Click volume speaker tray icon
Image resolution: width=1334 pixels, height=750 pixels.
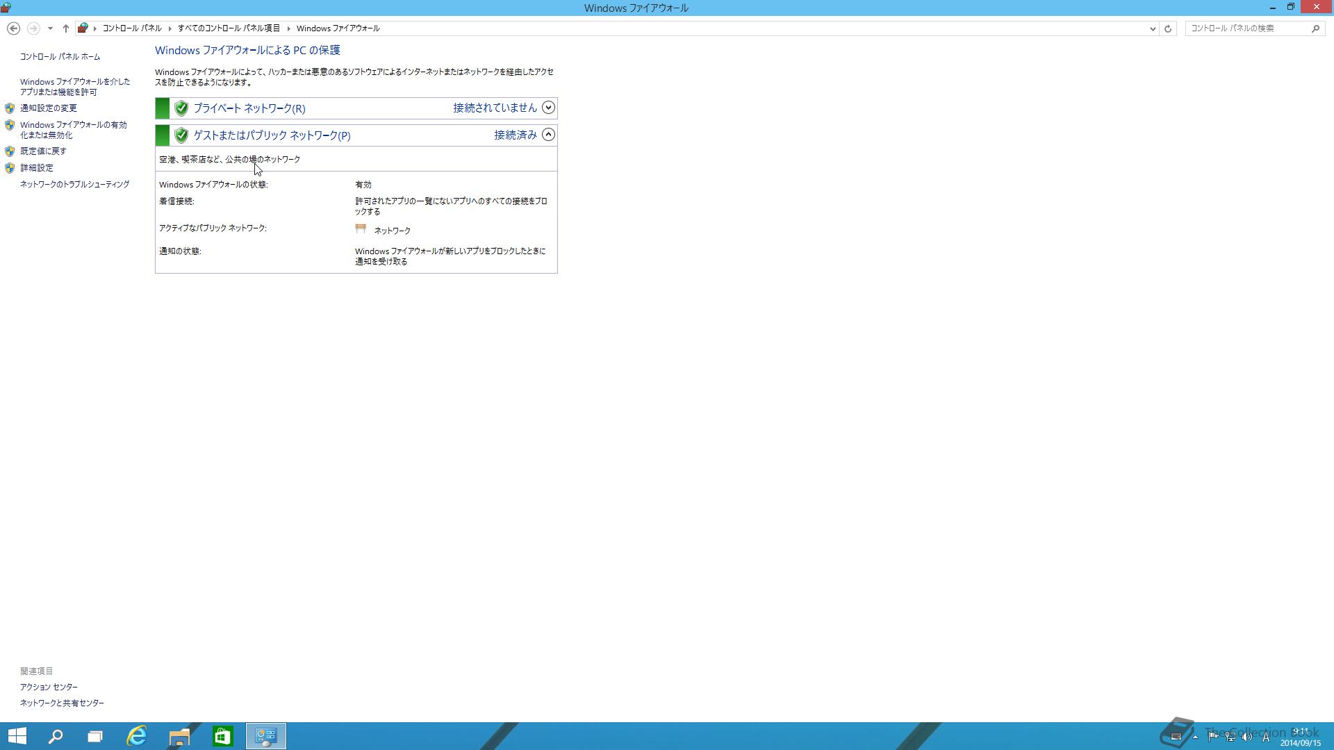1247,737
